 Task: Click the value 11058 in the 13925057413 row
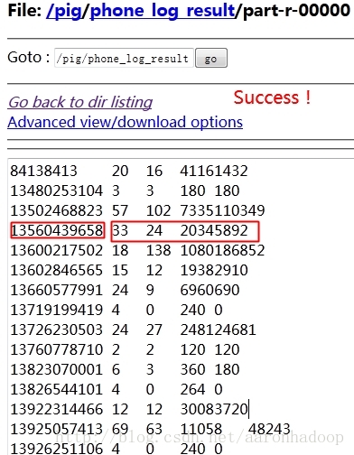pos(201,429)
